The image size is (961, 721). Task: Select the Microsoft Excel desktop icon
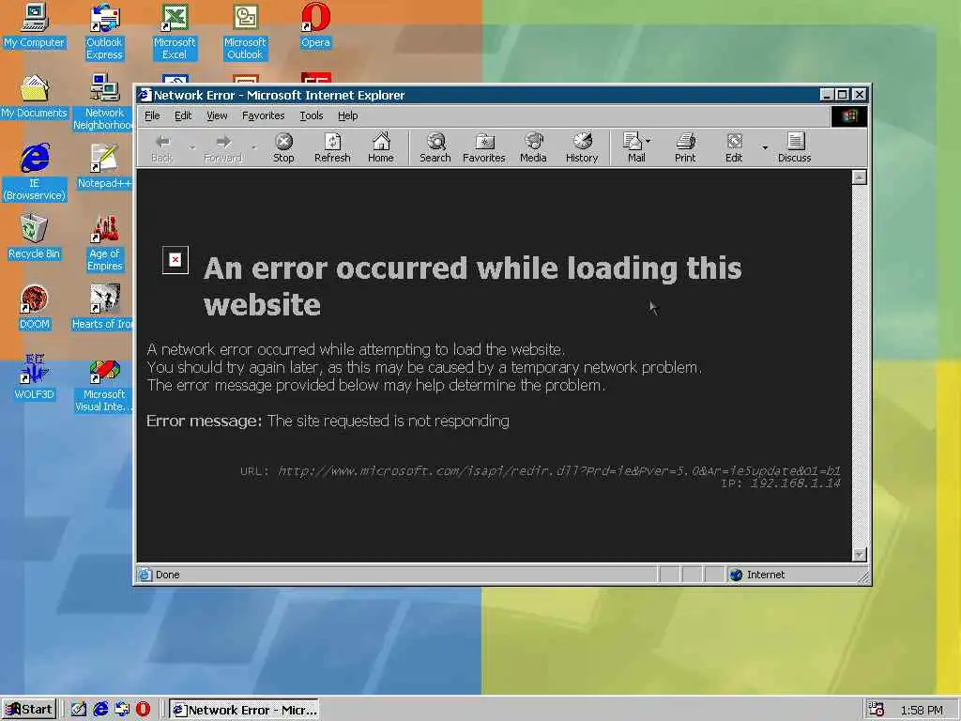pos(175,32)
